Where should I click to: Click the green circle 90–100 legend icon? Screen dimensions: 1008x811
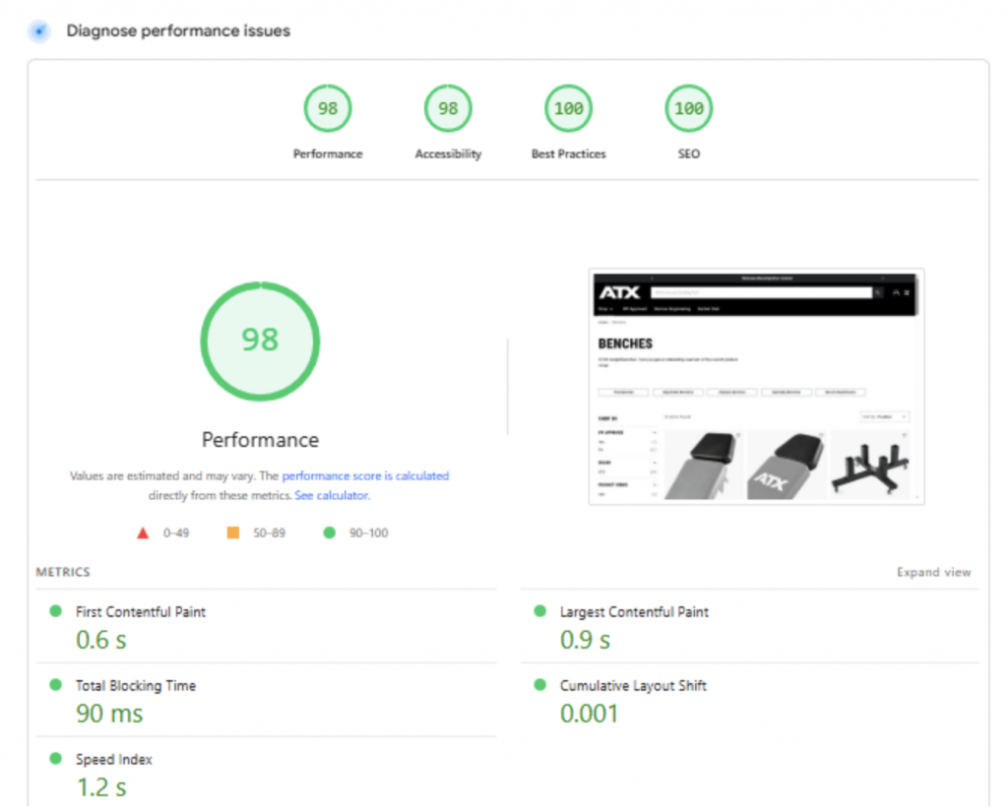click(329, 532)
